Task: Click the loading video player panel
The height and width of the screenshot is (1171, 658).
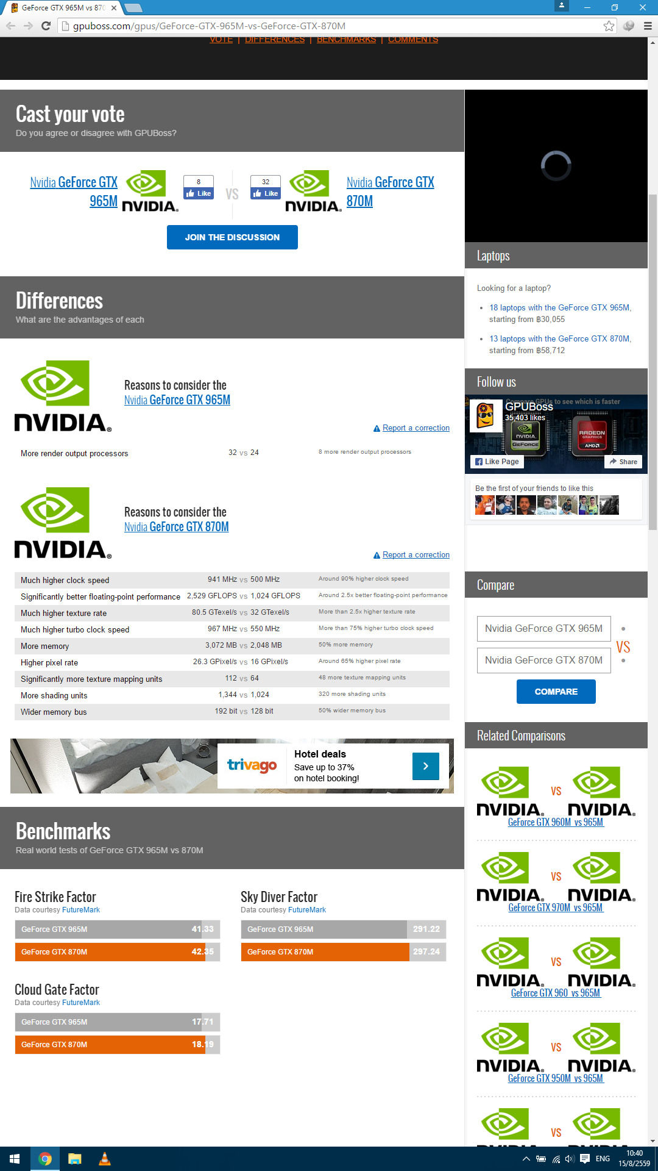Action: (x=556, y=166)
